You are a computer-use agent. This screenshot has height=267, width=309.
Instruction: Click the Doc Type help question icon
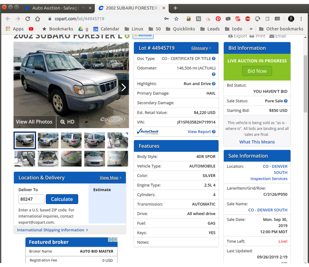click(214, 58)
